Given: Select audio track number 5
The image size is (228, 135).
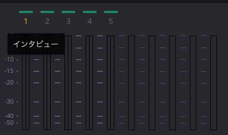Looking at the screenshot, I should pos(111,21).
